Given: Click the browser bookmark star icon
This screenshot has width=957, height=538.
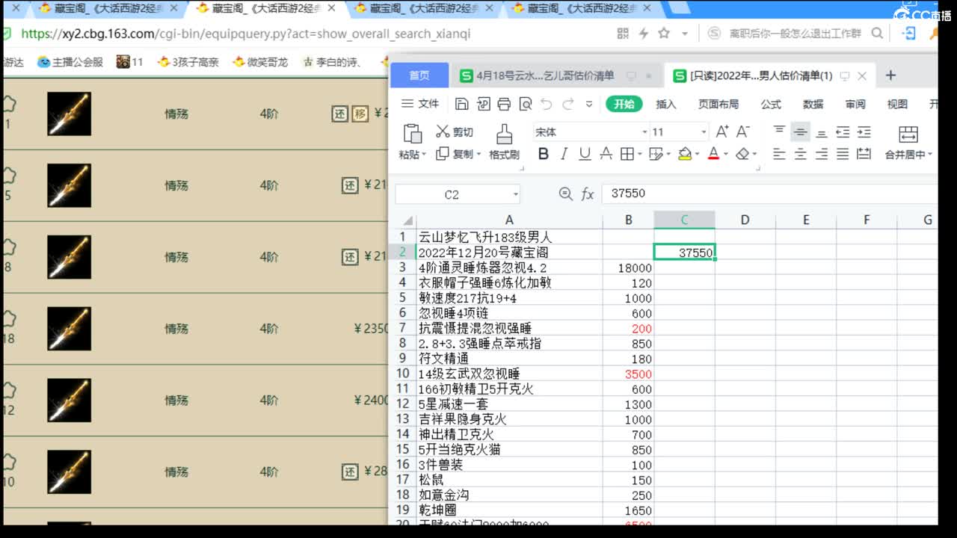Looking at the screenshot, I should (663, 34).
